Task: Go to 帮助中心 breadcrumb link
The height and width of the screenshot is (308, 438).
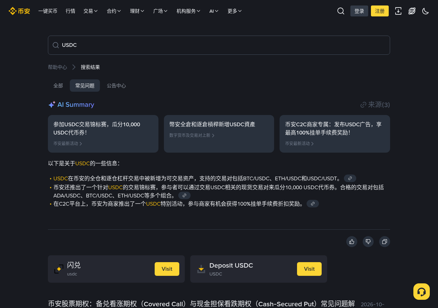Action: click(57, 67)
